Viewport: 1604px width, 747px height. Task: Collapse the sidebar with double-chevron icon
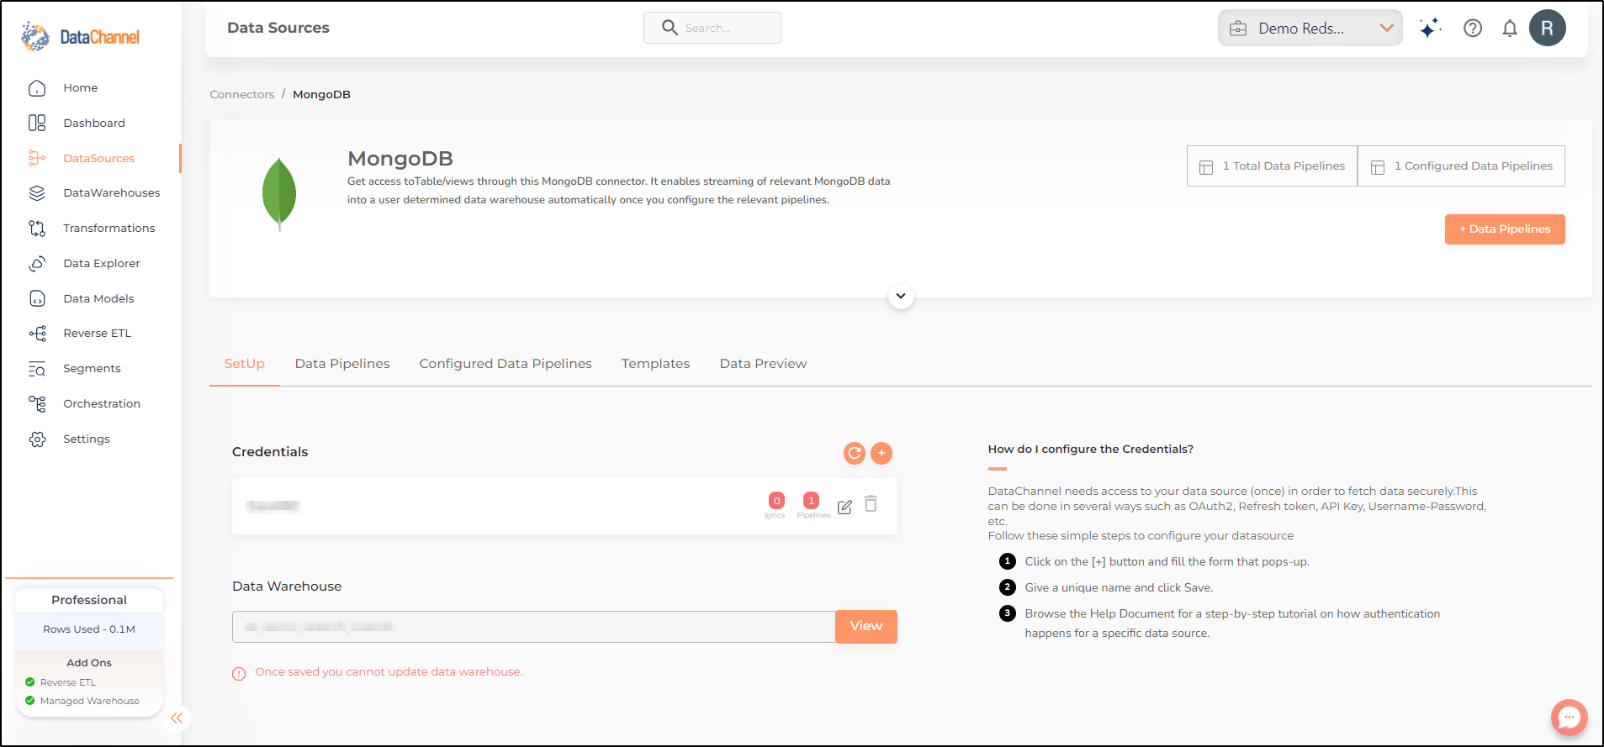click(177, 718)
